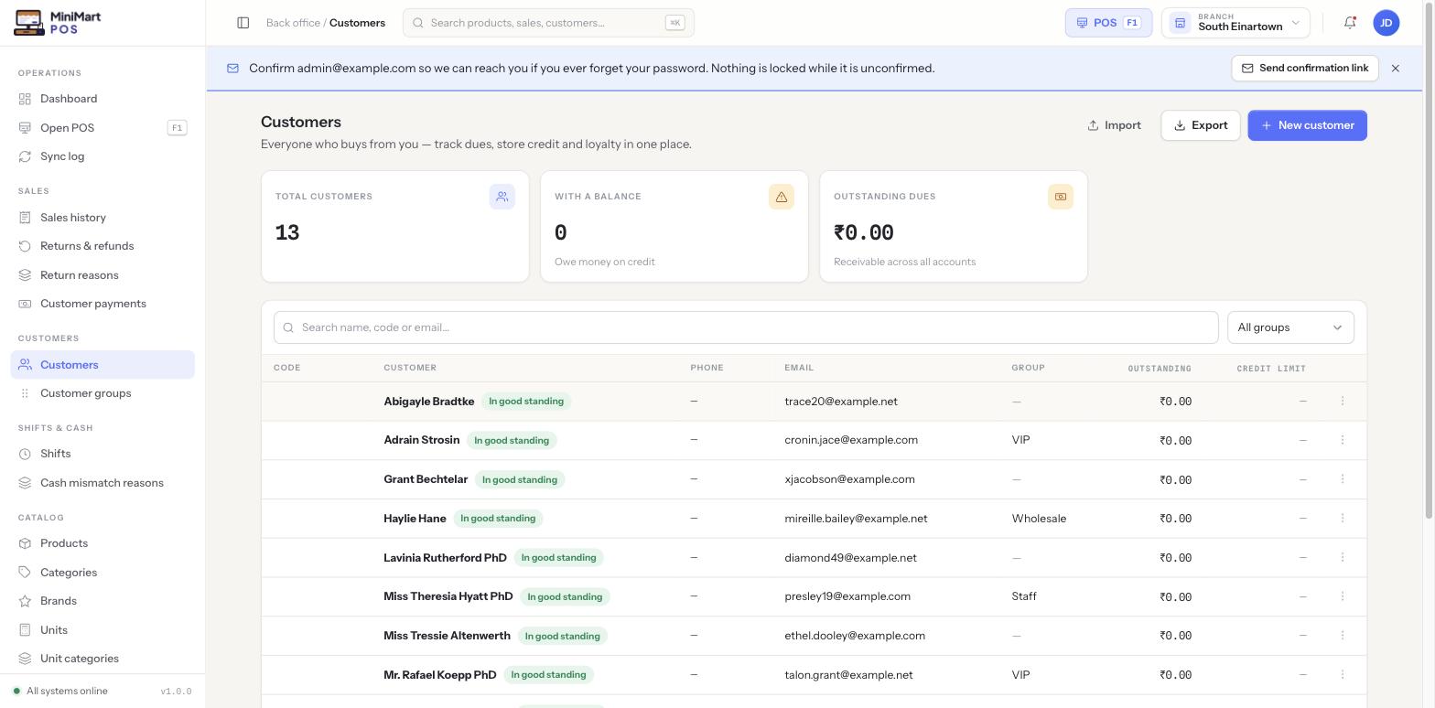Open row actions for Mr. Rafael Koepp PhD
The height and width of the screenshot is (708, 1435).
1343,675
